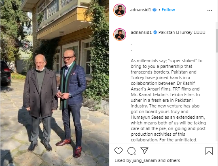Image resolution: width=218 pixels, height=166 pixels.
Task: Save the post with the bookmark icon
Action: tap(209, 151)
